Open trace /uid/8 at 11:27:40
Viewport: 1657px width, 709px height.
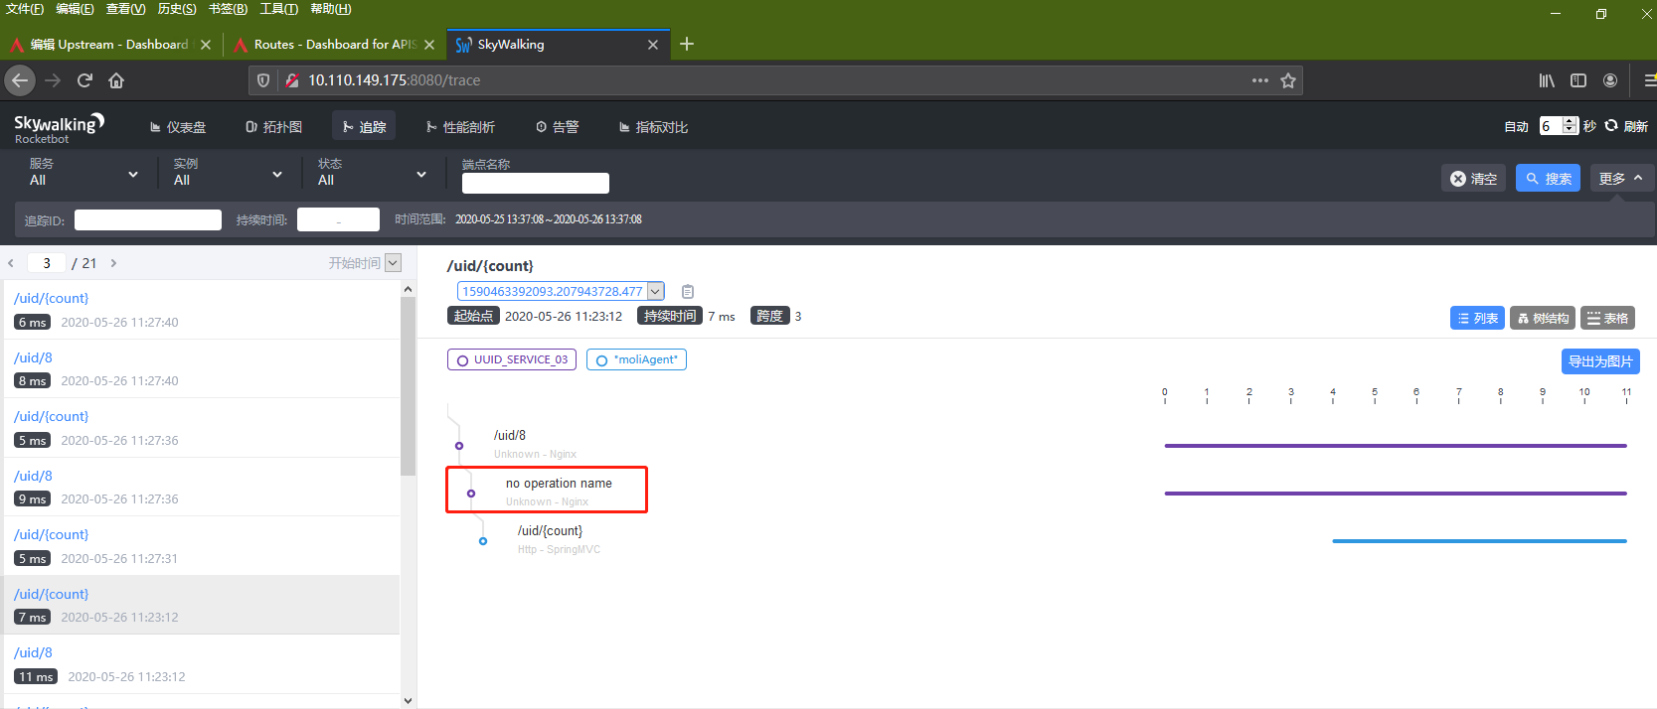[200, 368]
